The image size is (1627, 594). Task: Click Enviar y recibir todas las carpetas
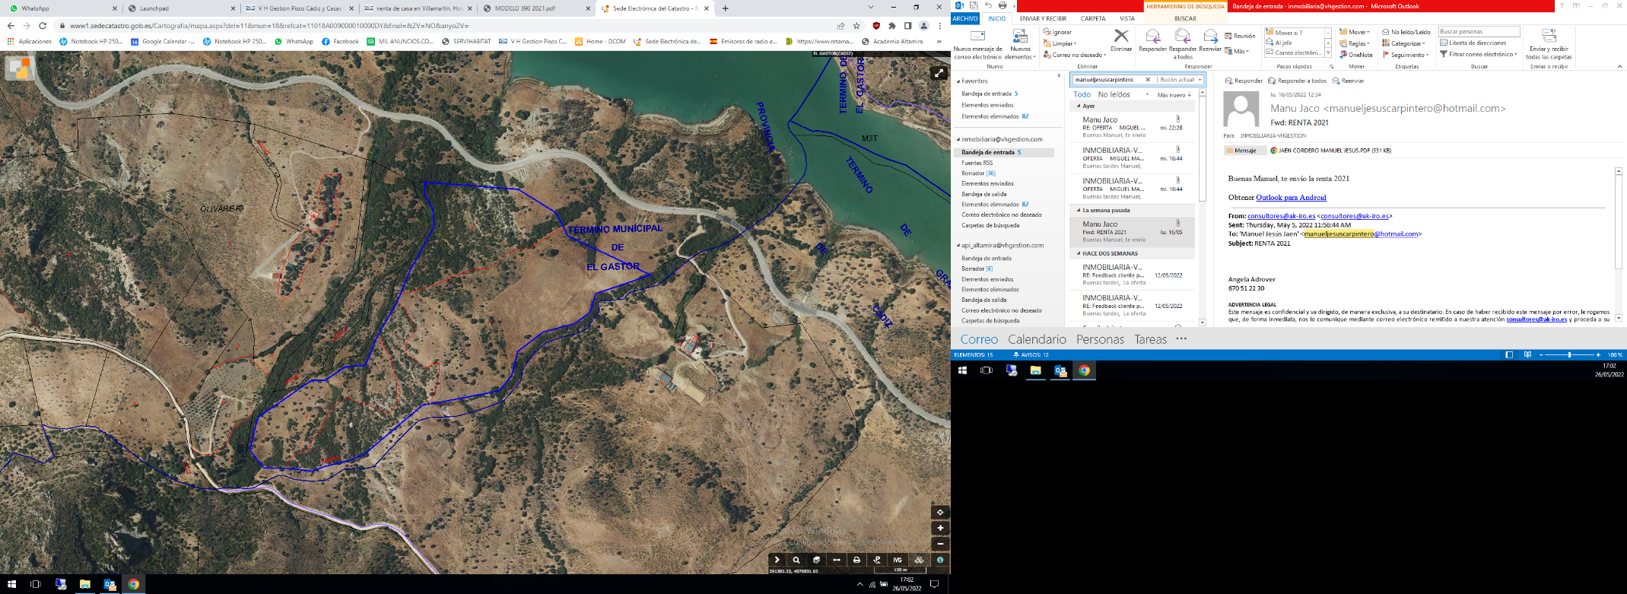tap(1549, 44)
